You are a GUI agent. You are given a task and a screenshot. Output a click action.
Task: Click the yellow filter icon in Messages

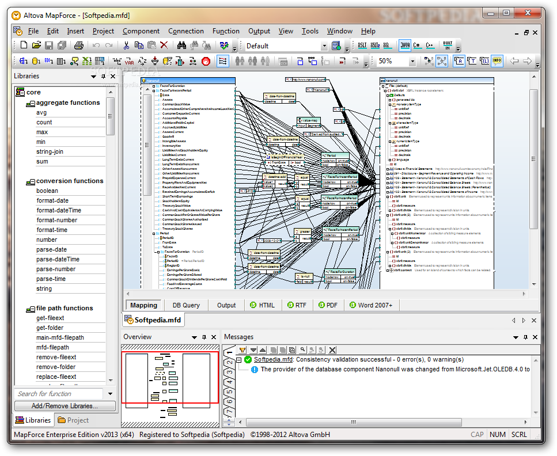pos(242,350)
